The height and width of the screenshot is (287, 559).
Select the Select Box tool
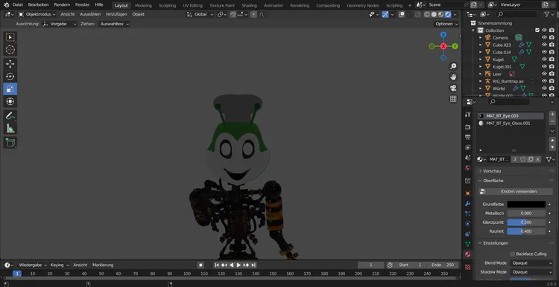(10, 37)
